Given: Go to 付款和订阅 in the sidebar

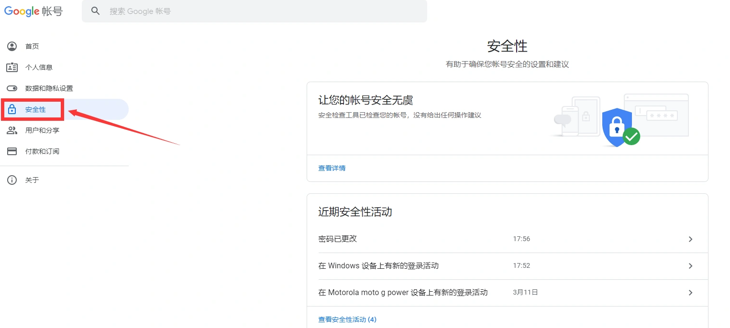Looking at the screenshot, I should [x=42, y=151].
